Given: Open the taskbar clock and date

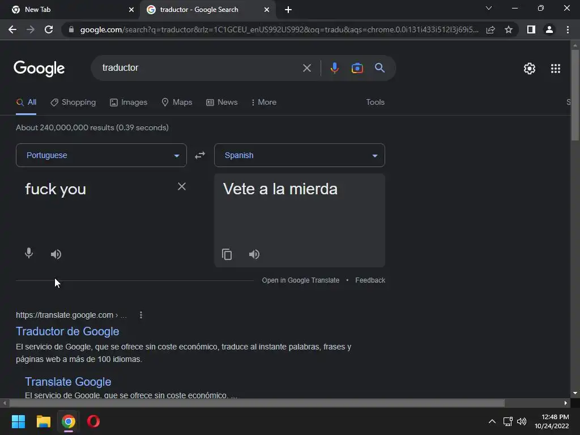Looking at the screenshot, I should 552,421.
